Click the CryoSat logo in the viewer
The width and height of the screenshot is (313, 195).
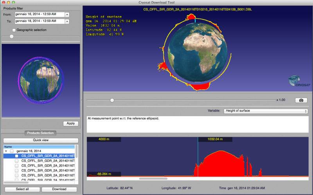299,81
